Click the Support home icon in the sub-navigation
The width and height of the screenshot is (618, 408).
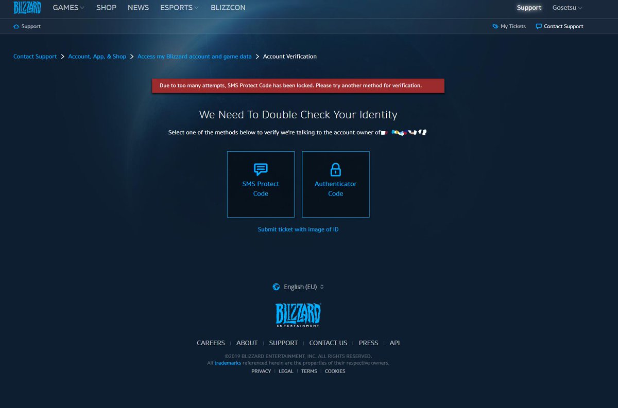[16, 26]
